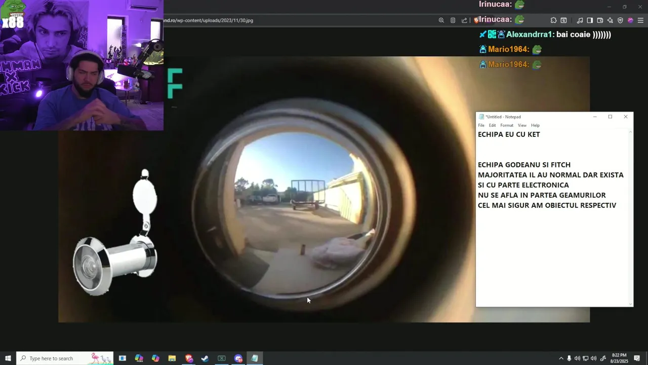The width and height of the screenshot is (648, 365).
Task: Click the microphone icon in system tray
Action: pyautogui.click(x=569, y=358)
